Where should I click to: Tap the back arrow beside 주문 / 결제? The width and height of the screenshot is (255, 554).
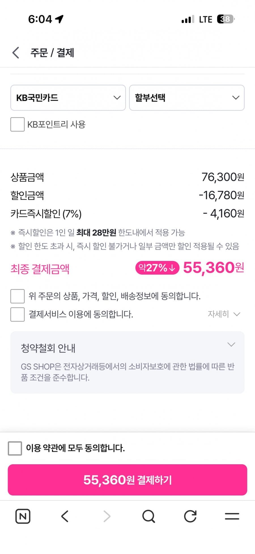pos(16,53)
